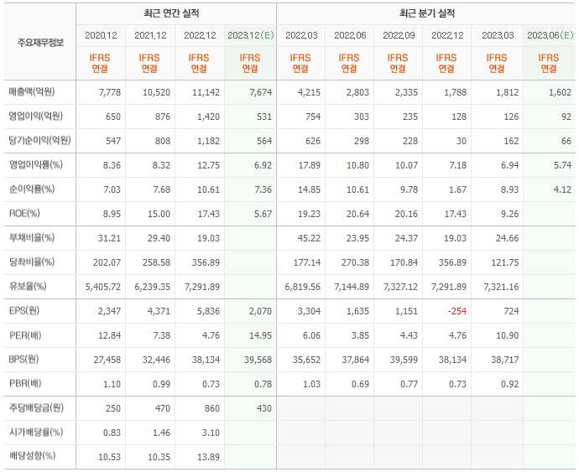Select sales value 10,520 for 2021.12

point(157,92)
